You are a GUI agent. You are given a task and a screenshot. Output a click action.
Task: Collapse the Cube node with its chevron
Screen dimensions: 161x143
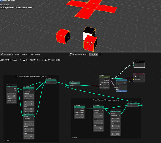click(x=7, y=86)
